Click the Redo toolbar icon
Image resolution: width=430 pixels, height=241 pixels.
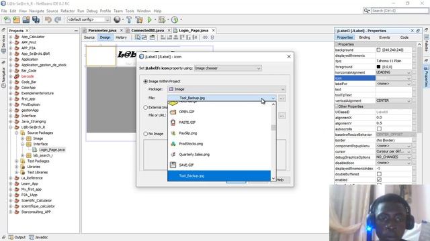[x=58, y=19]
